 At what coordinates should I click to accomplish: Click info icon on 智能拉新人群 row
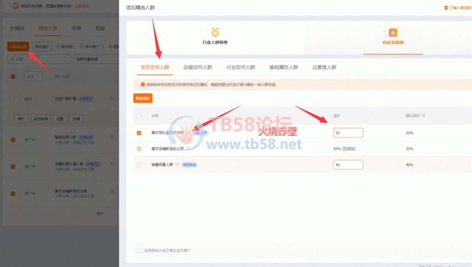112,137
